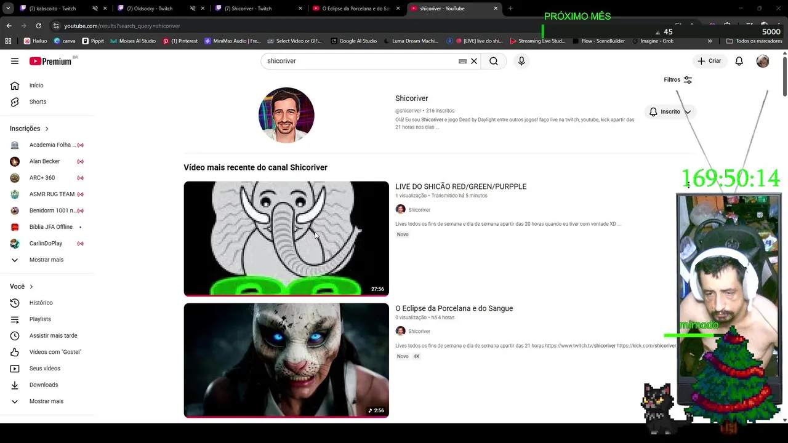Click Shicoriver name under Eclipse video
This screenshot has height=443, width=788.
(x=419, y=331)
